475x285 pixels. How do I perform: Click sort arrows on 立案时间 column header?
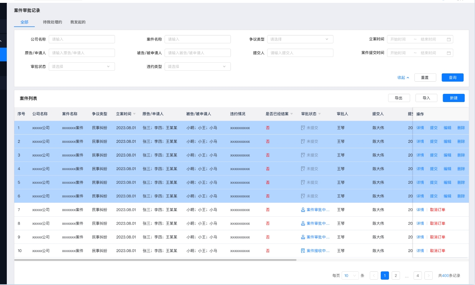[134, 114]
